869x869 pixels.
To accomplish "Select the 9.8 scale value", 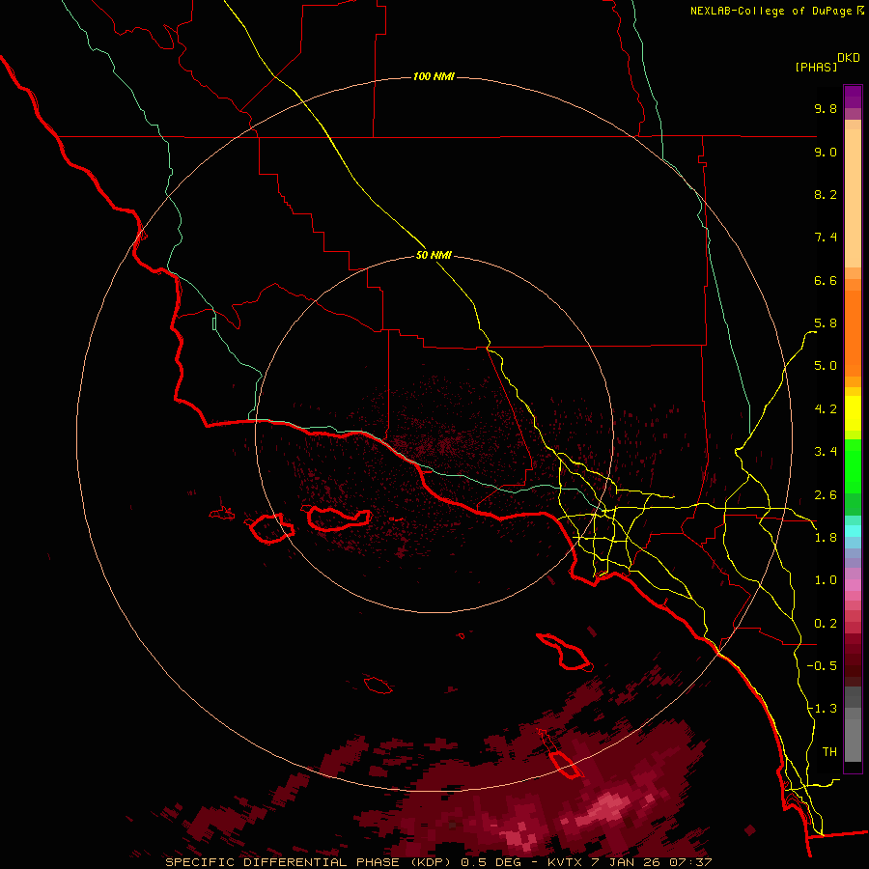I will tap(826, 108).
